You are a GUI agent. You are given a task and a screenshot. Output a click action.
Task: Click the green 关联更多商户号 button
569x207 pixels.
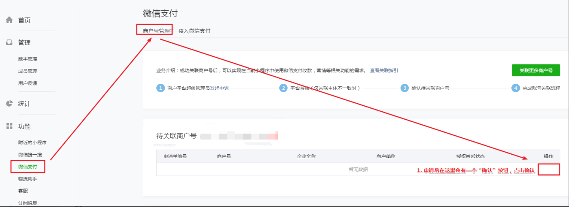[536, 70]
